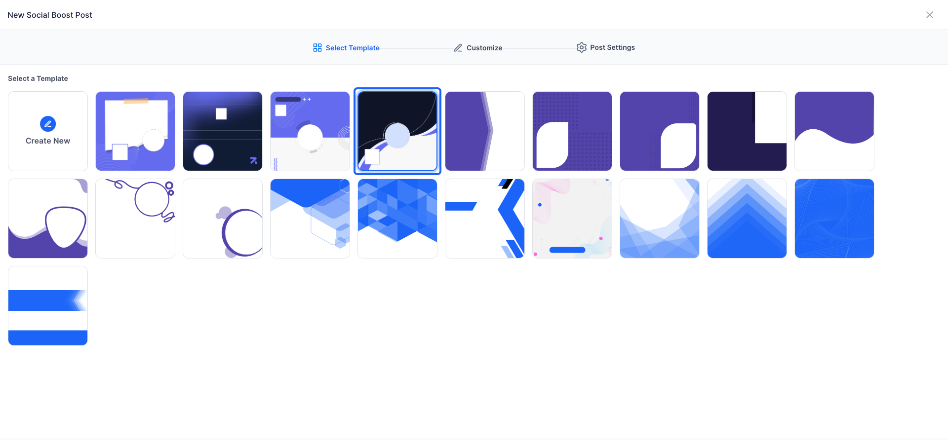The height and width of the screenshot is (440, 948).
Task: Select the purple template with right leaf shape
Action: point(660,131)
